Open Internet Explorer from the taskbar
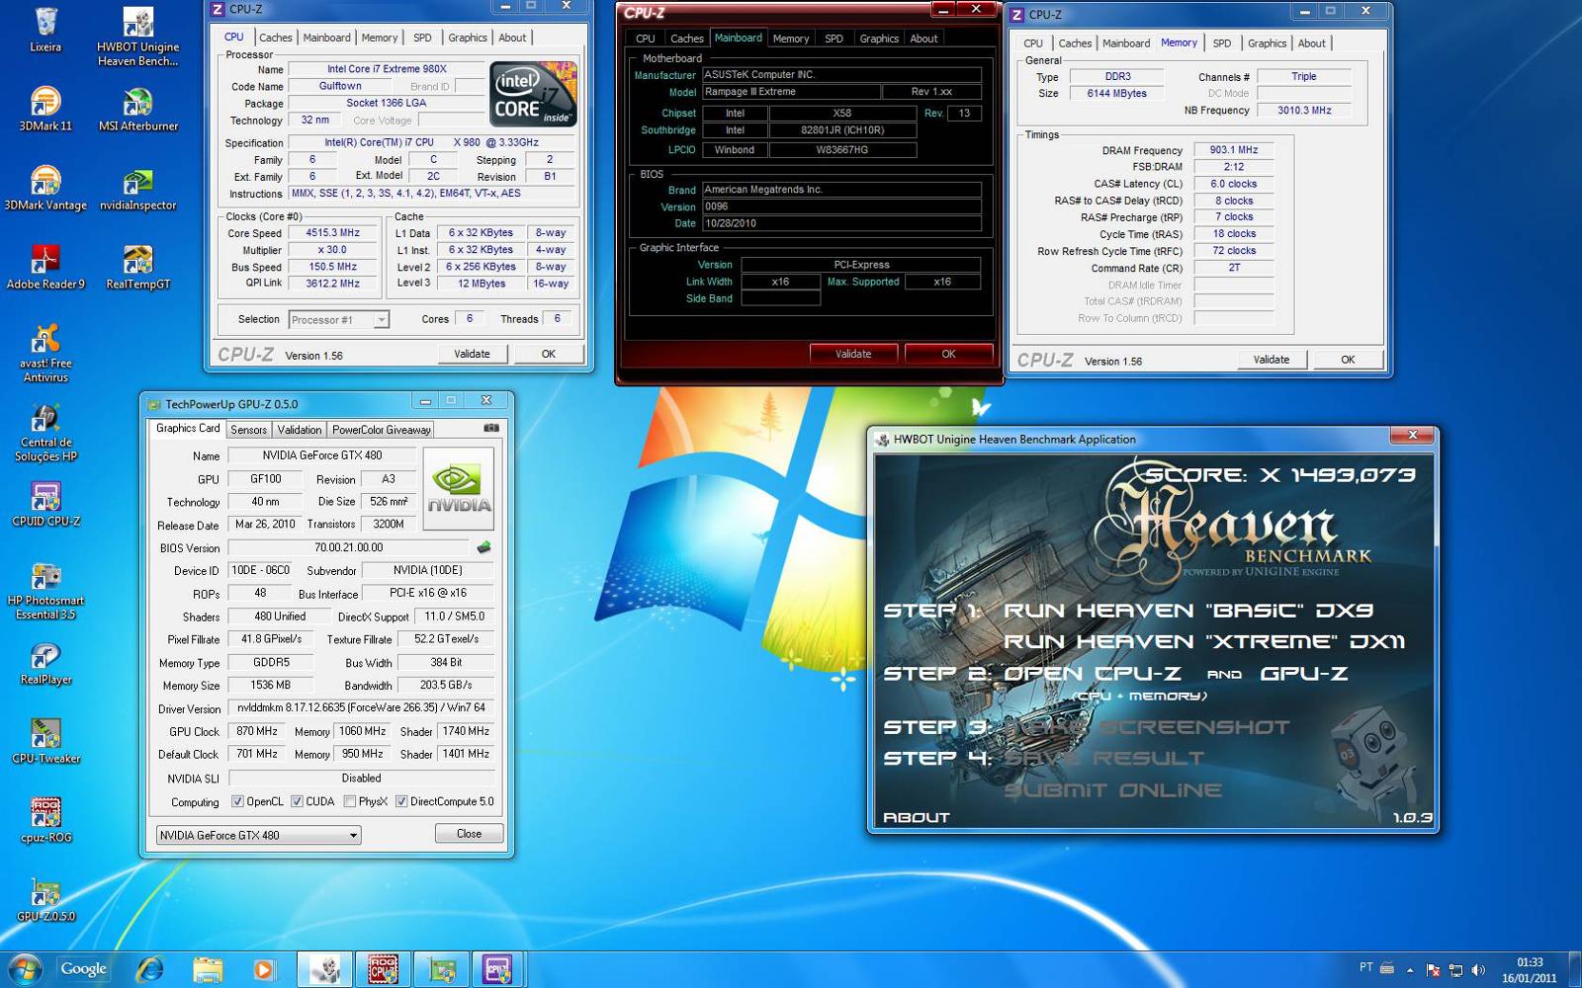 pos(149,969)
